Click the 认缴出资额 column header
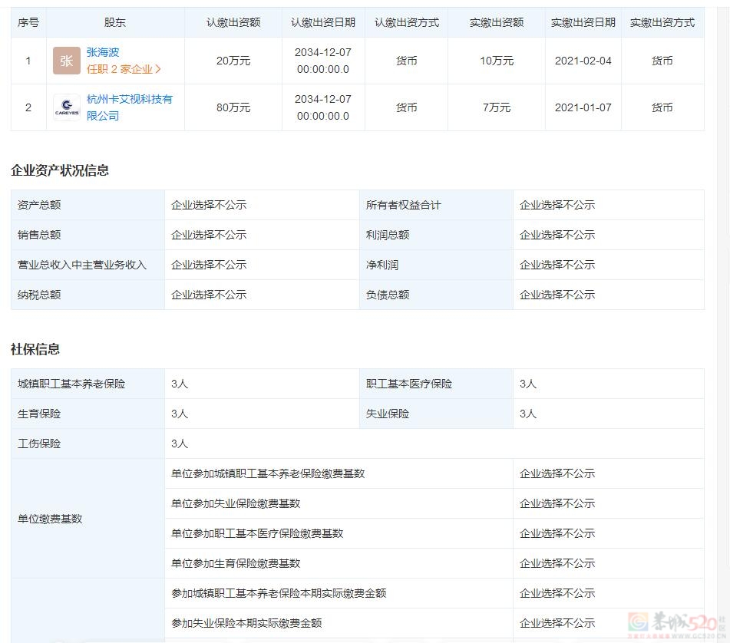This screenshot has height=643, width=730. (233, 22)
